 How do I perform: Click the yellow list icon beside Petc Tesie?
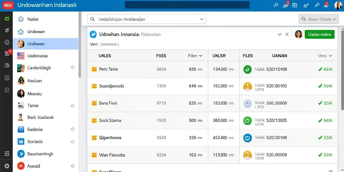(x=94, y=69)
